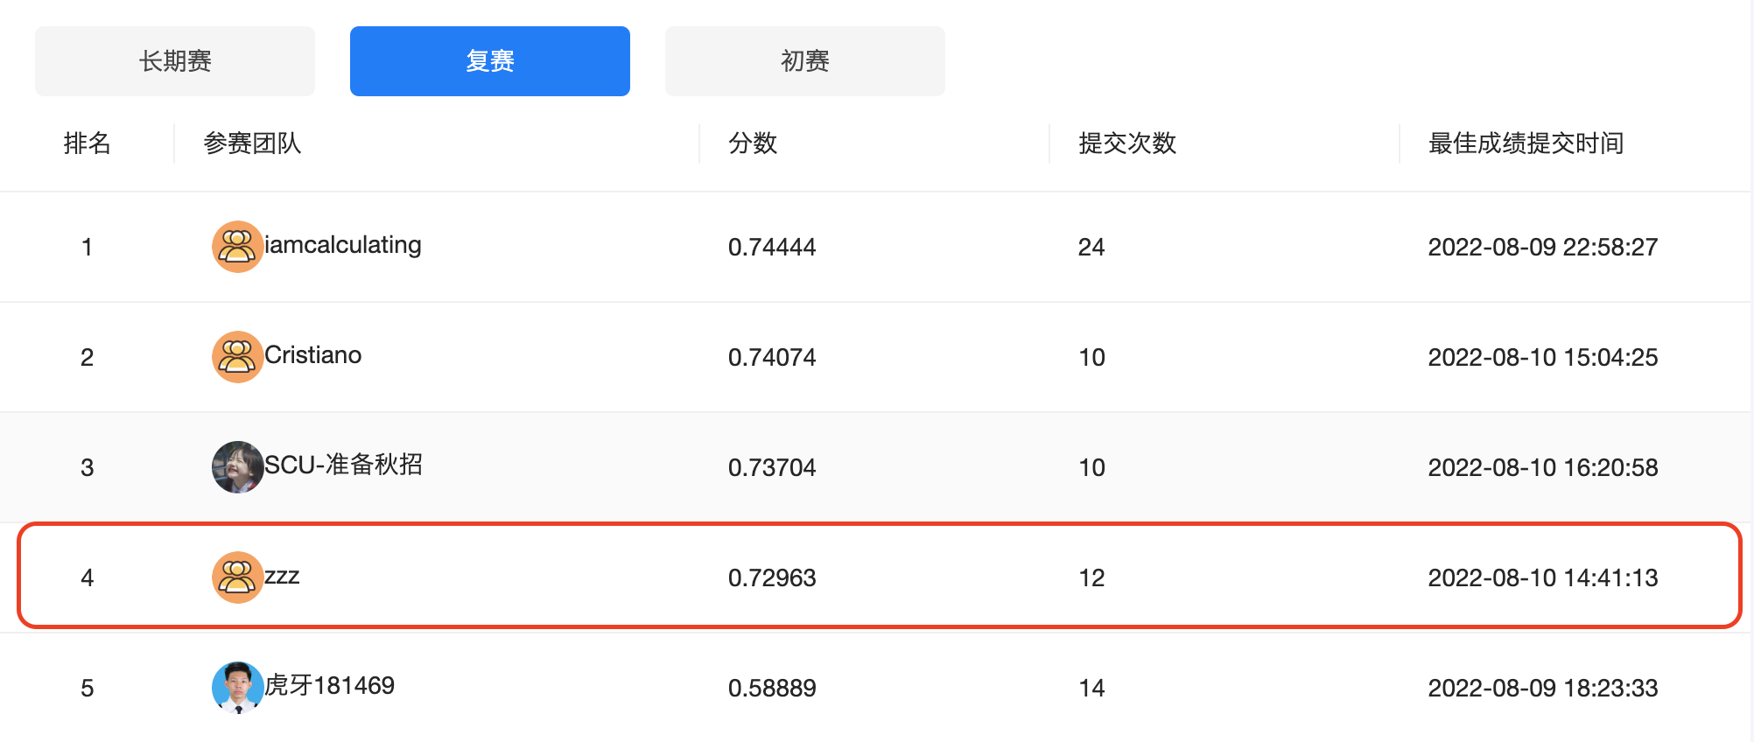Click the Cristiano team avatar icon
The width and height of the screenshot is (1754, 742).
pyautogui.click(x=237, y=357)
